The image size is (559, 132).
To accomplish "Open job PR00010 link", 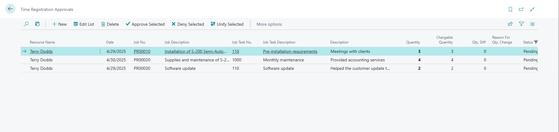I will tap(142, 52).
